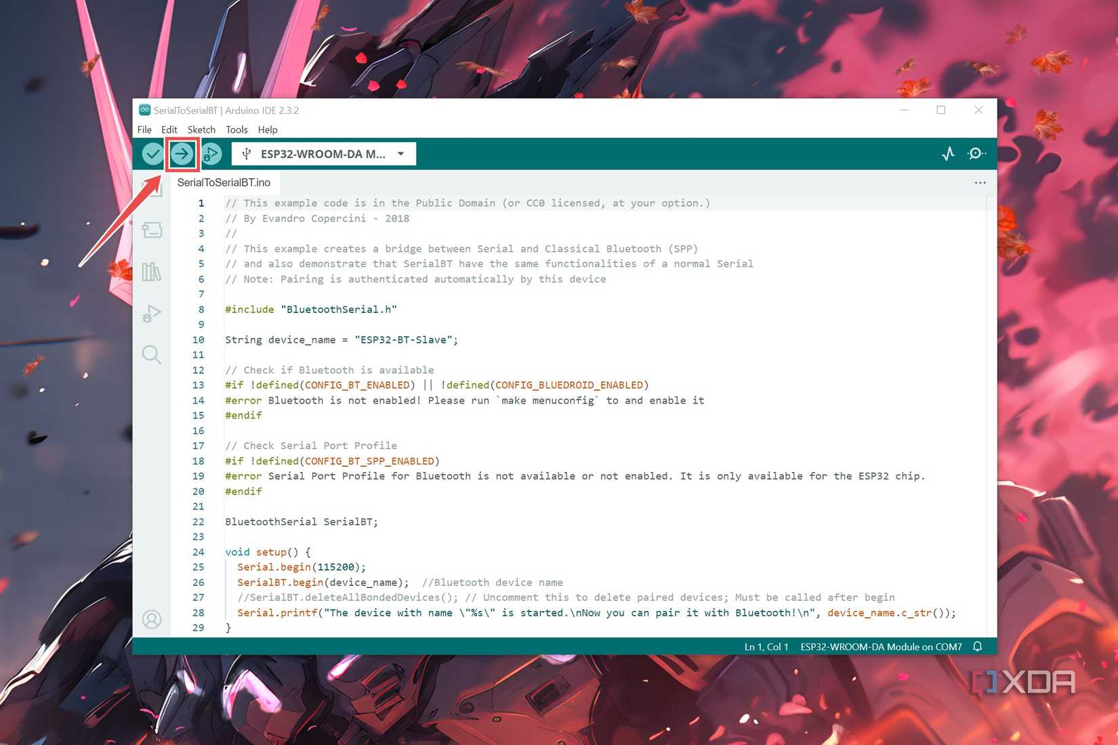Click the vertical editor scrollbar
Image resolution: width=1118 pixels, height=745 pixels.
[x=991, y=416]
